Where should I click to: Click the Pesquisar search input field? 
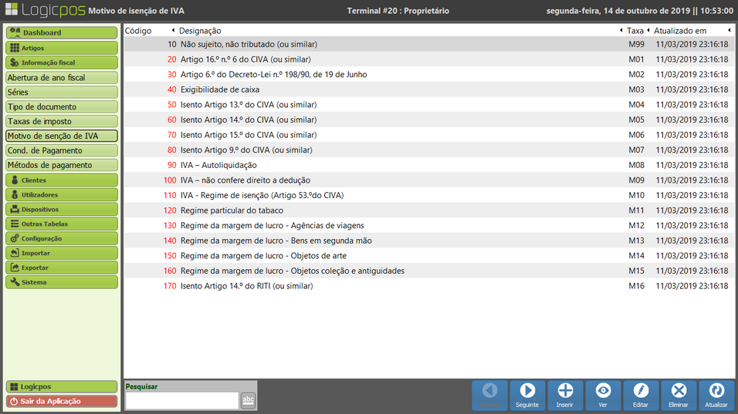[x=181, y=400]
